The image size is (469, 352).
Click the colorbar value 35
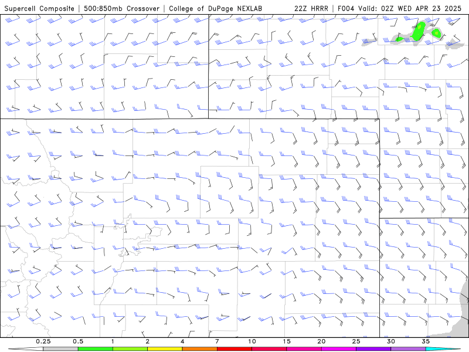(x=426, y=341)
